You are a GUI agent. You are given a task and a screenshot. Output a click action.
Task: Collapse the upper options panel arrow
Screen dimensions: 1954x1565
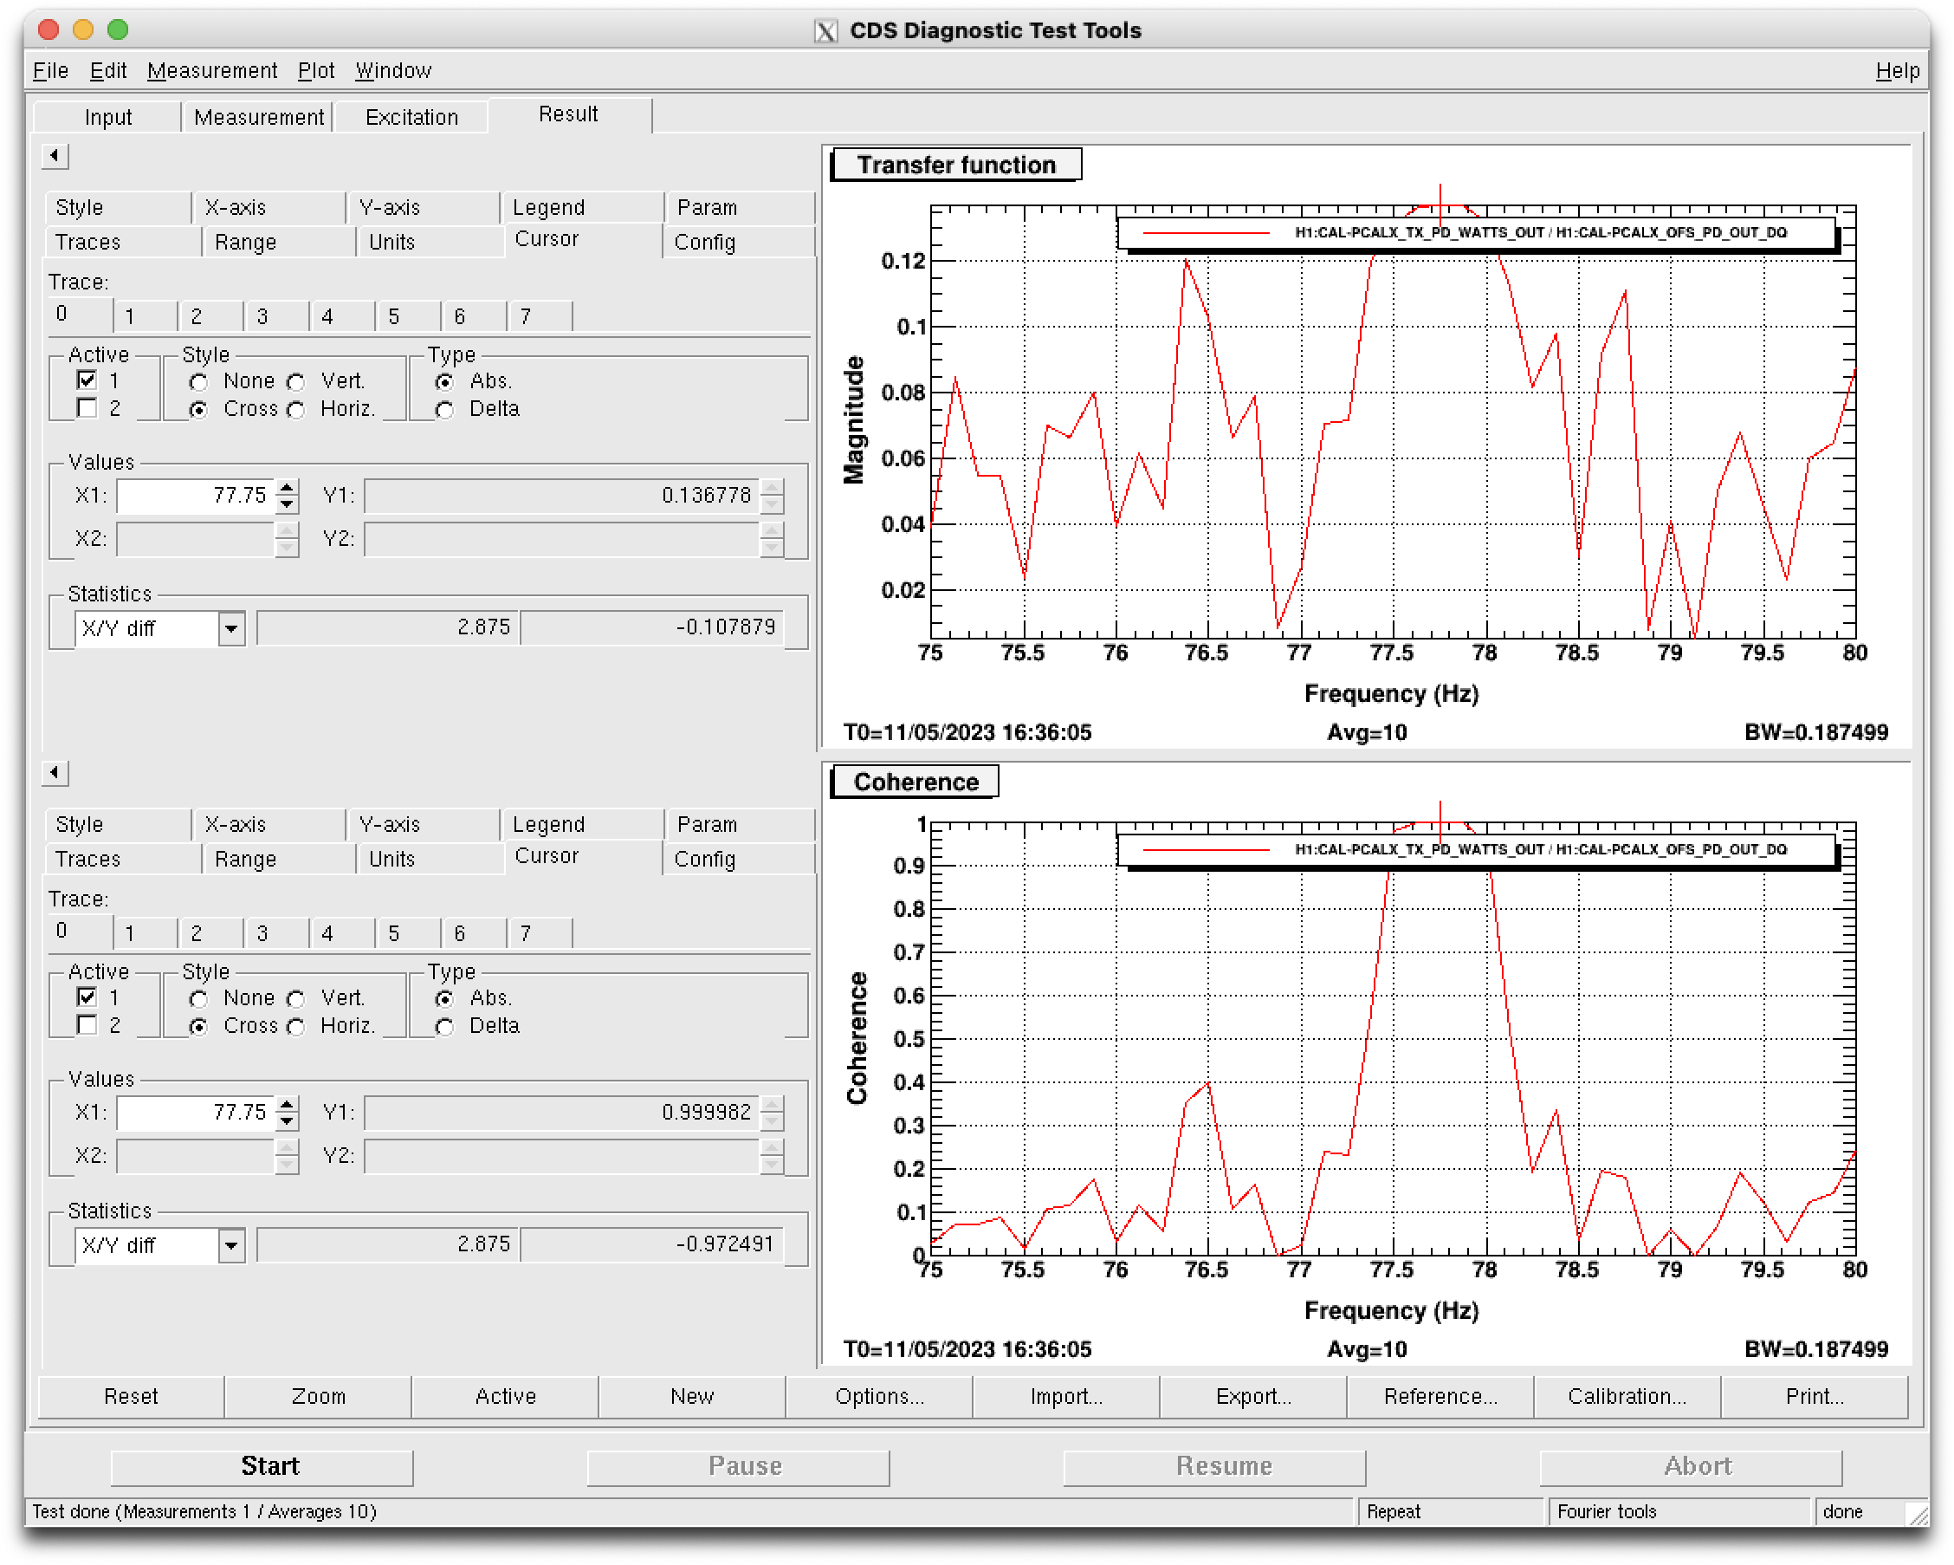point(55,156)
